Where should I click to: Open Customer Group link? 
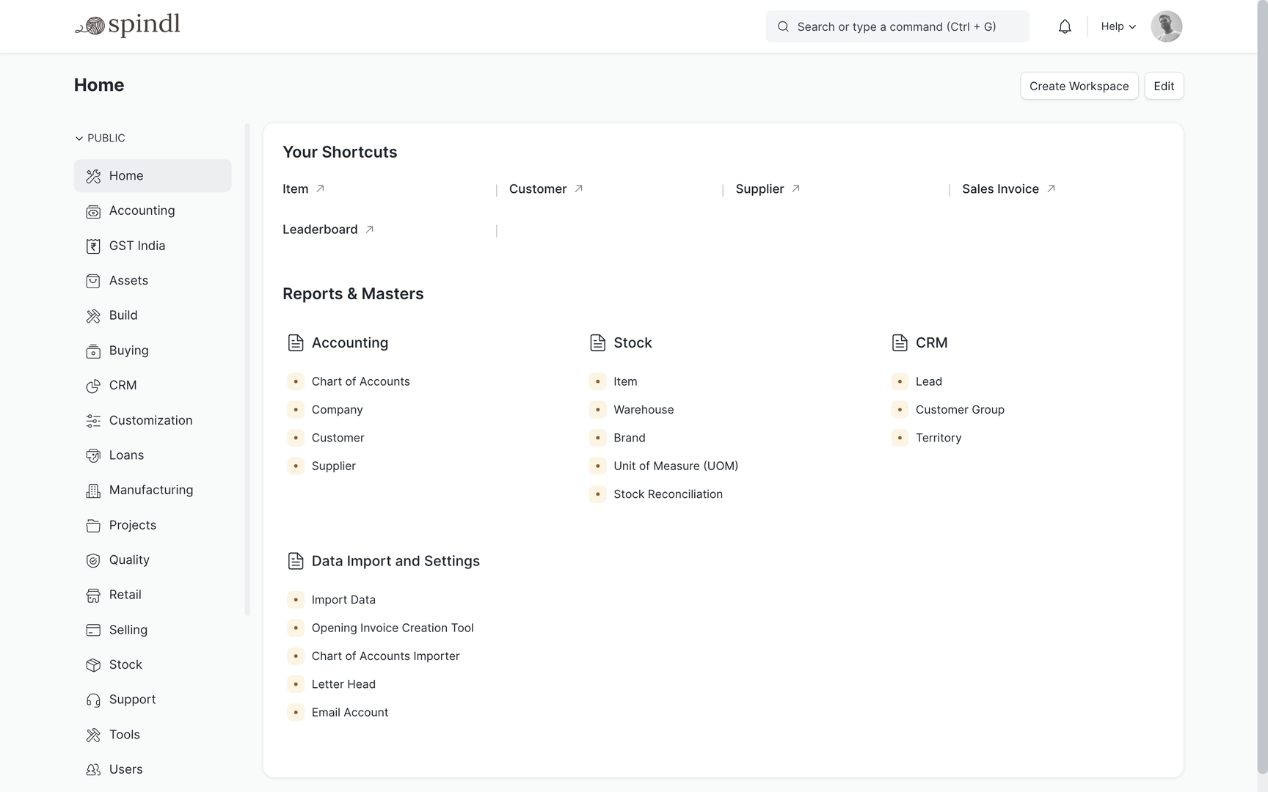coord(960,409)
